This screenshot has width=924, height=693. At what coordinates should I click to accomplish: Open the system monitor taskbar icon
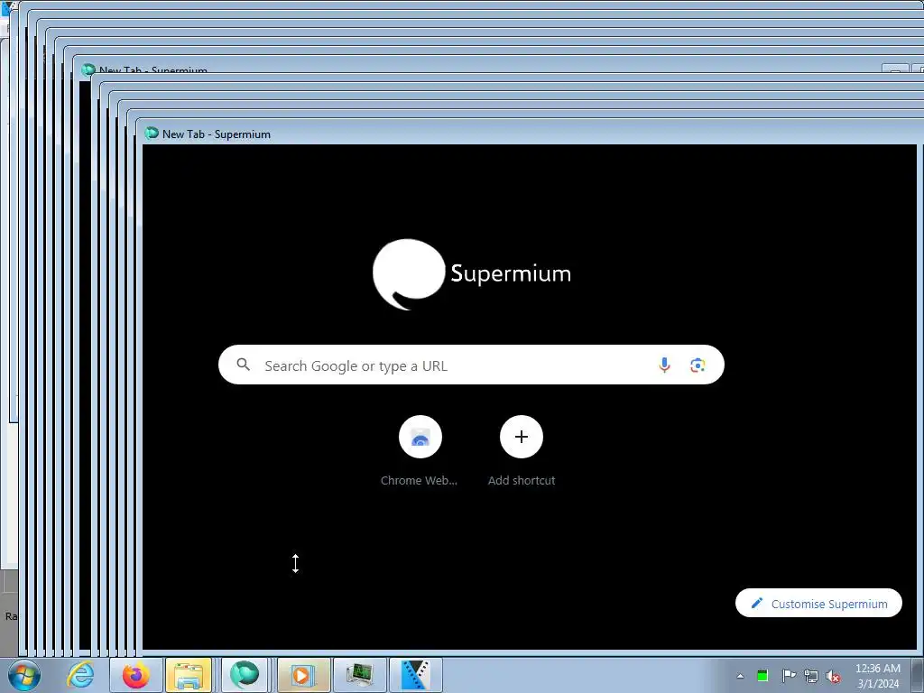tap(360, 675)
